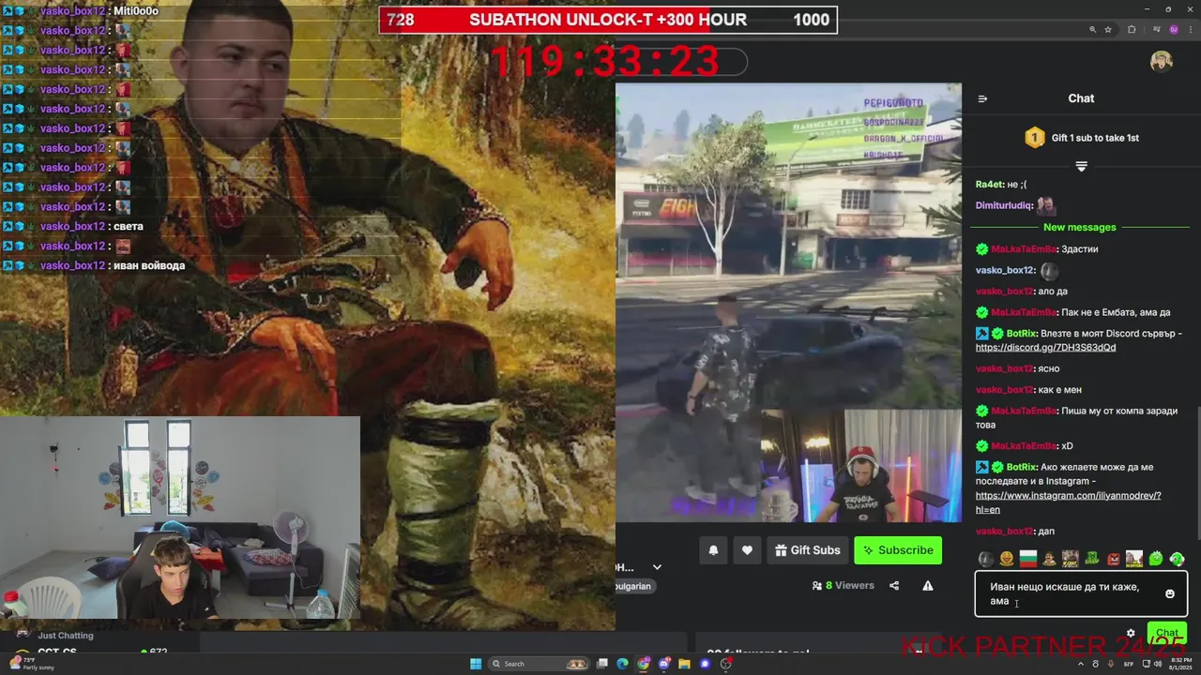Open the Windows Start menu
The height and width of the screenshot is (675, 1201).
pyautogui.click(x=476, y=664)
